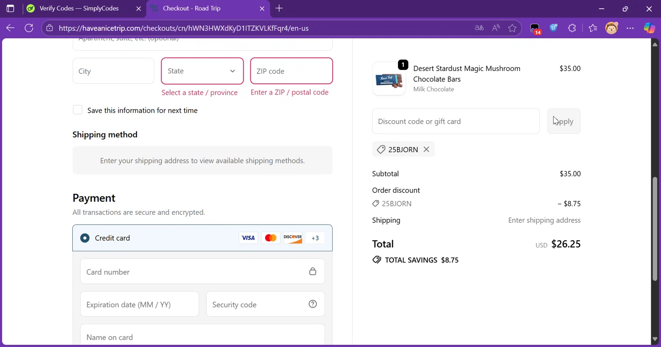Click the Visa card logo

tap(248, 238)
